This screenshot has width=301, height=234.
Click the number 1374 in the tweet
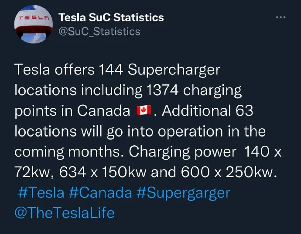tap(162, 90)
